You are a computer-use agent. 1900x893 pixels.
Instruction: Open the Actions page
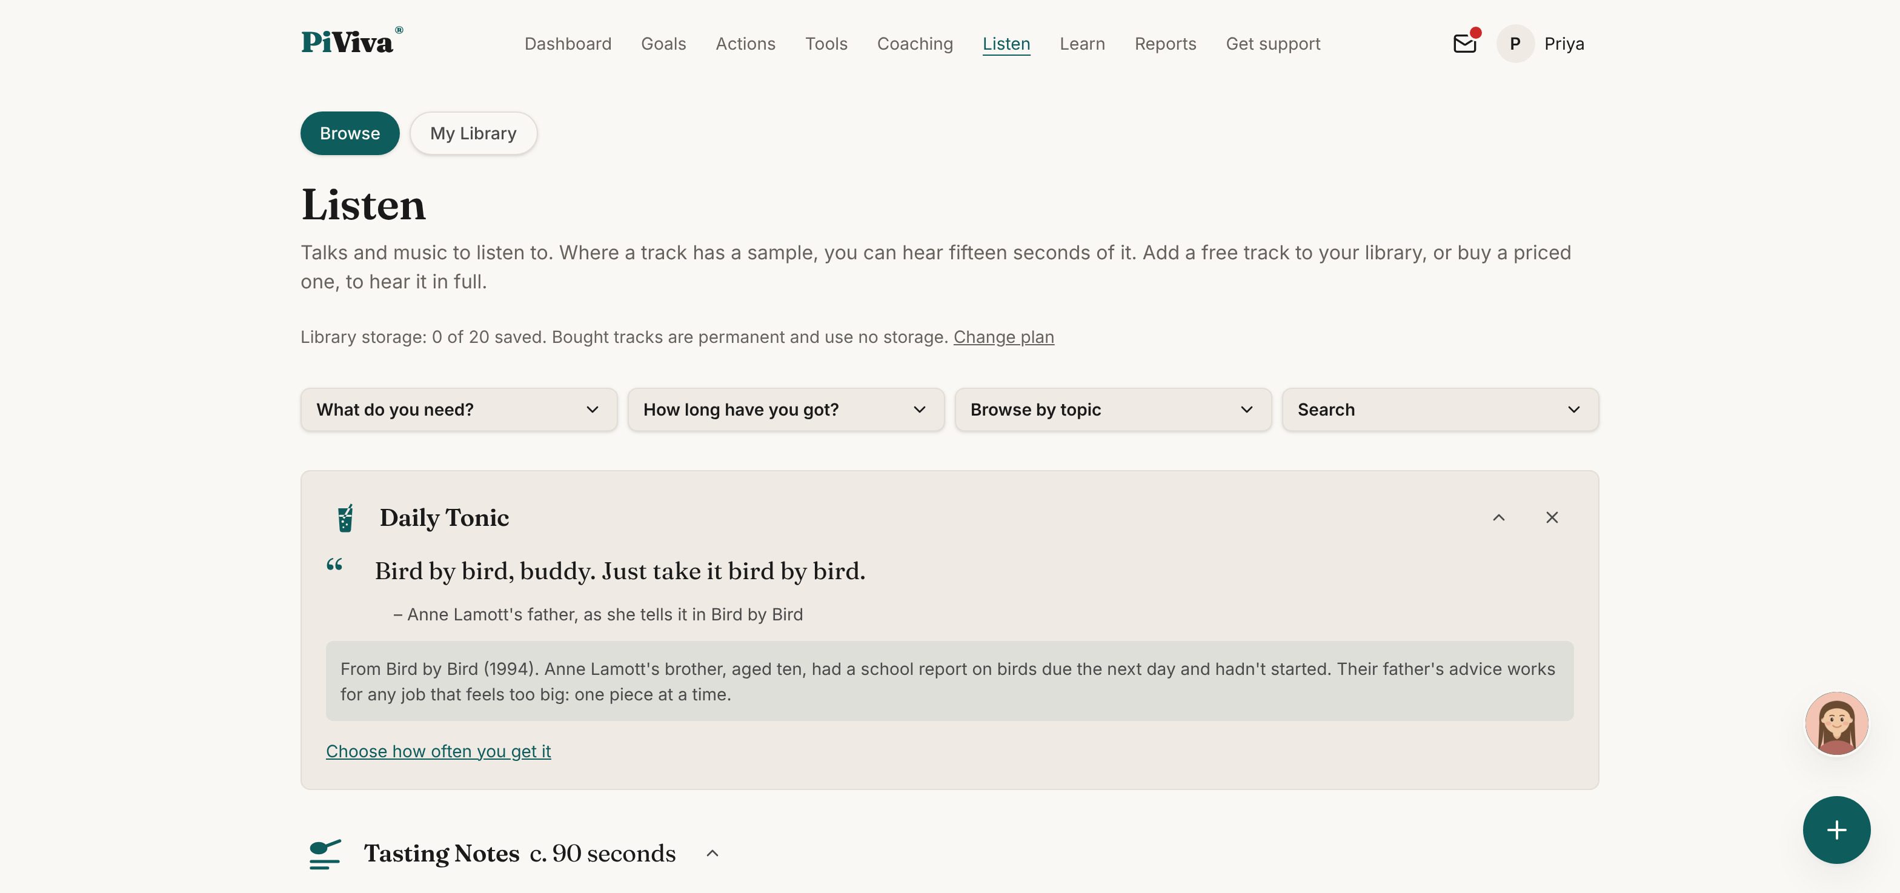(745, 44)
